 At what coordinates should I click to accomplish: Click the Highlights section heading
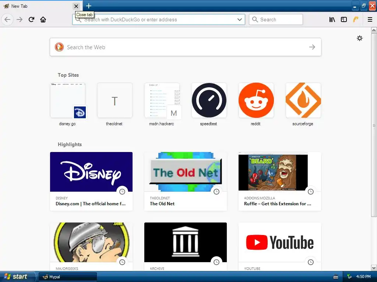coord(70,144)
